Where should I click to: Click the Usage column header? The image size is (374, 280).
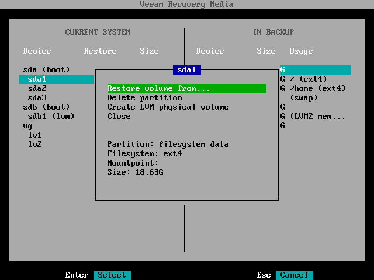(x=301, y=51)
